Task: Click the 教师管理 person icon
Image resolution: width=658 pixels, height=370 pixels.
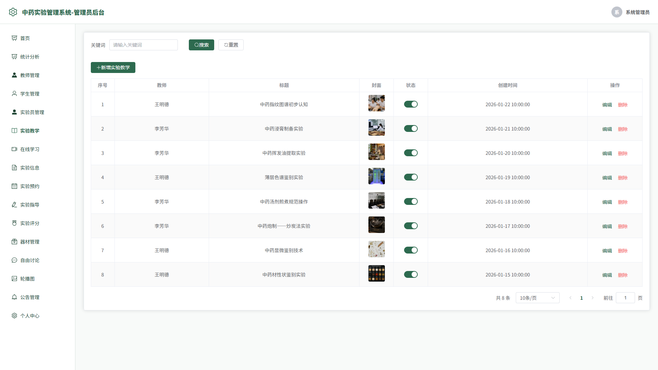Action: 14,75
